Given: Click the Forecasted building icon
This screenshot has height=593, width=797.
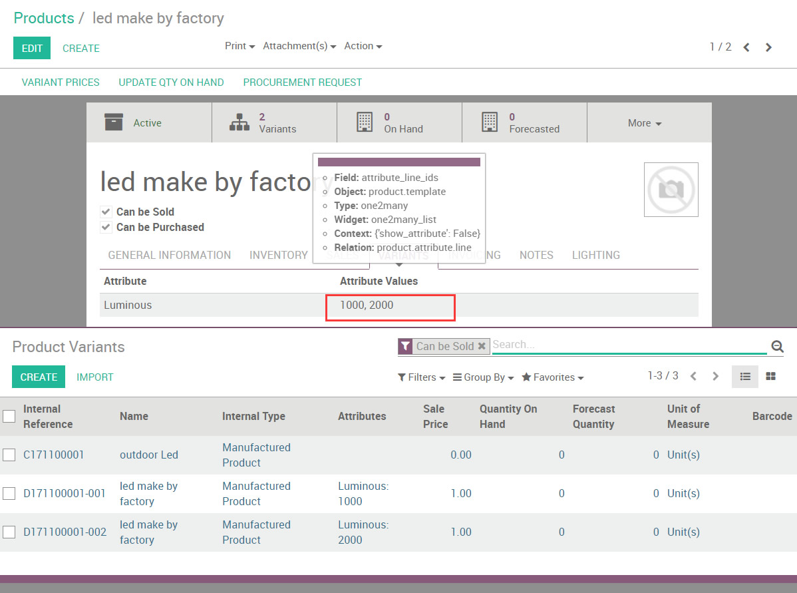Looking at the screenshot, I should coord(489,122).
